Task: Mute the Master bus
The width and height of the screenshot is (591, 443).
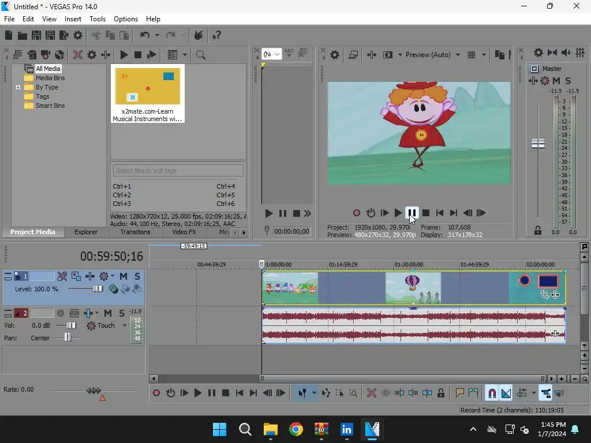Action: 556,81
